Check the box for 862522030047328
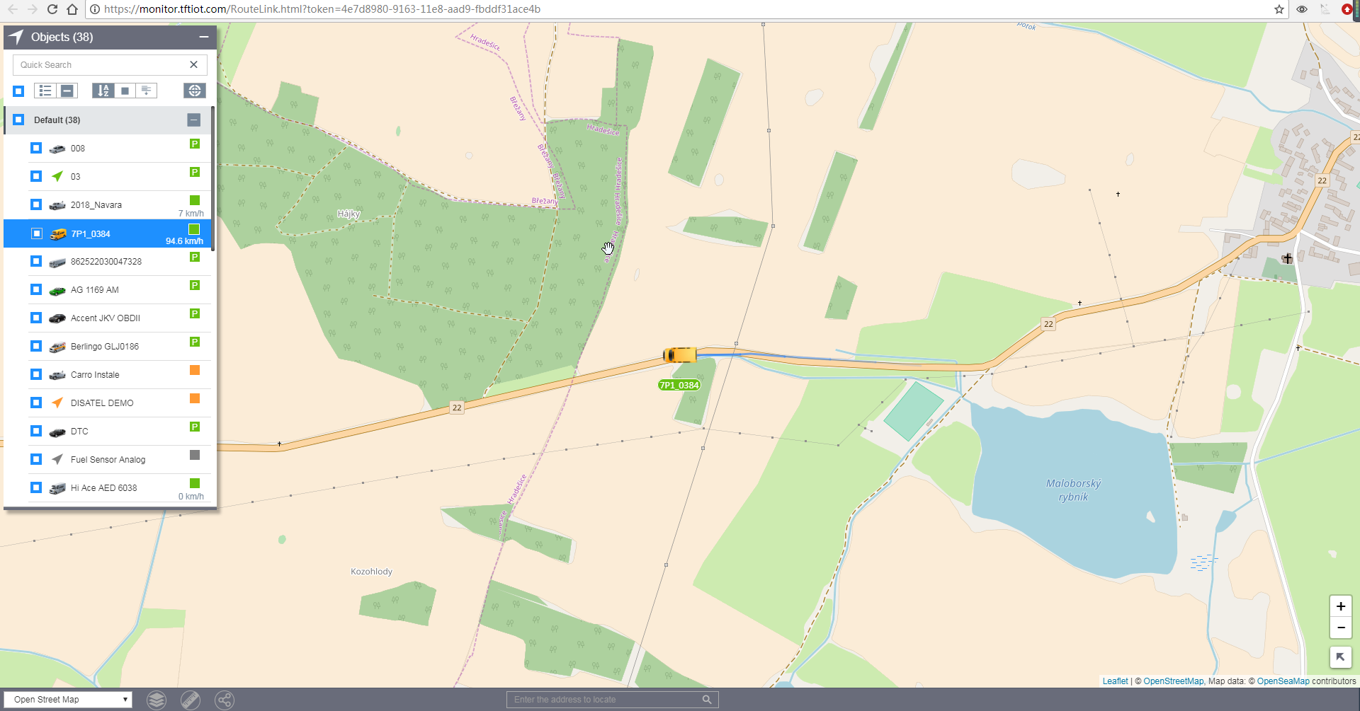1360x711 pixels. pyautogui.click(x=36, y=261)
